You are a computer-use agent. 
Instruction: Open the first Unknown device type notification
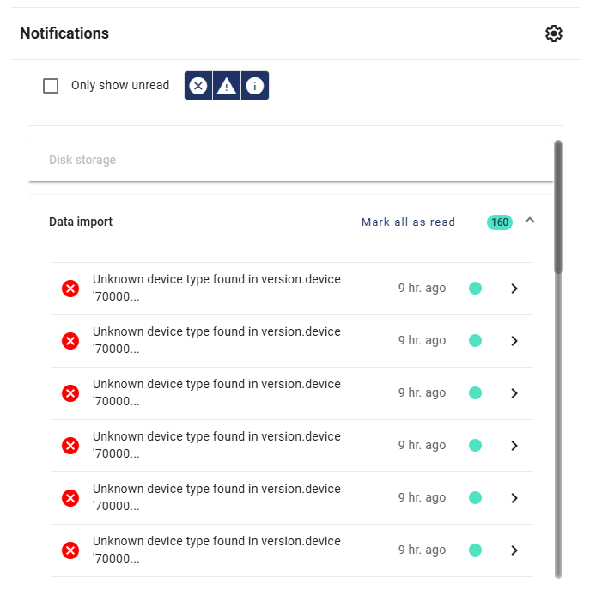click(216, 289)
